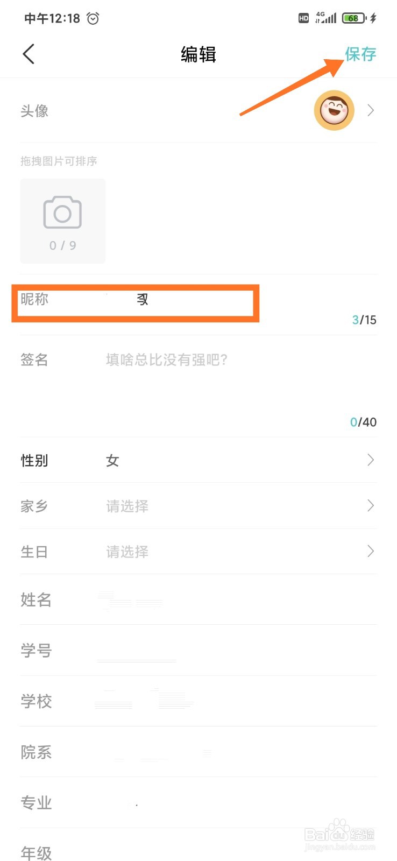Tap the 4G signal strength icon
This screenshot has width=397, height=861.
coord(326,18)
